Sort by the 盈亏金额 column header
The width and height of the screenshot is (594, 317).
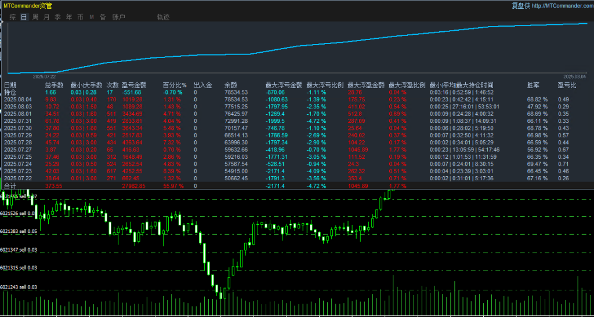coord(134,85)
